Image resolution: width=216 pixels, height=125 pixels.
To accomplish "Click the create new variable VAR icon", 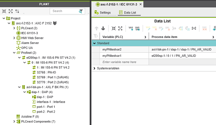I will pos(131,29).
